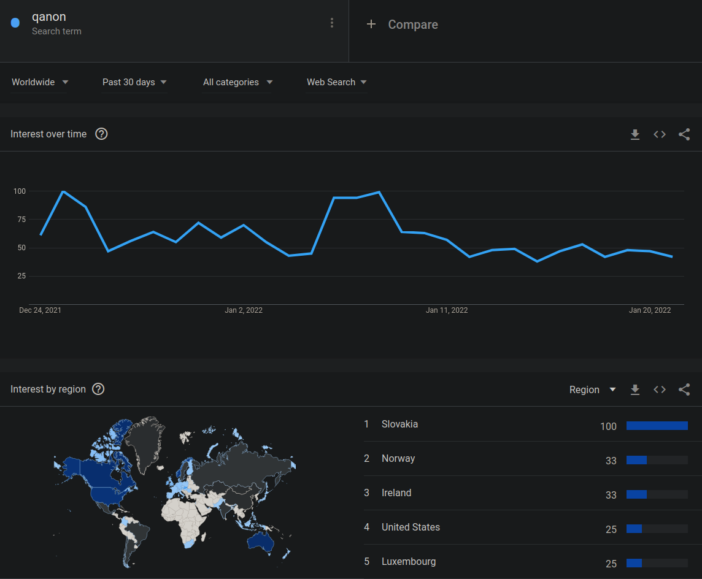Click the Dec 24, 2021 axis label
Screen dimensions: 702x579
point(40,310)
